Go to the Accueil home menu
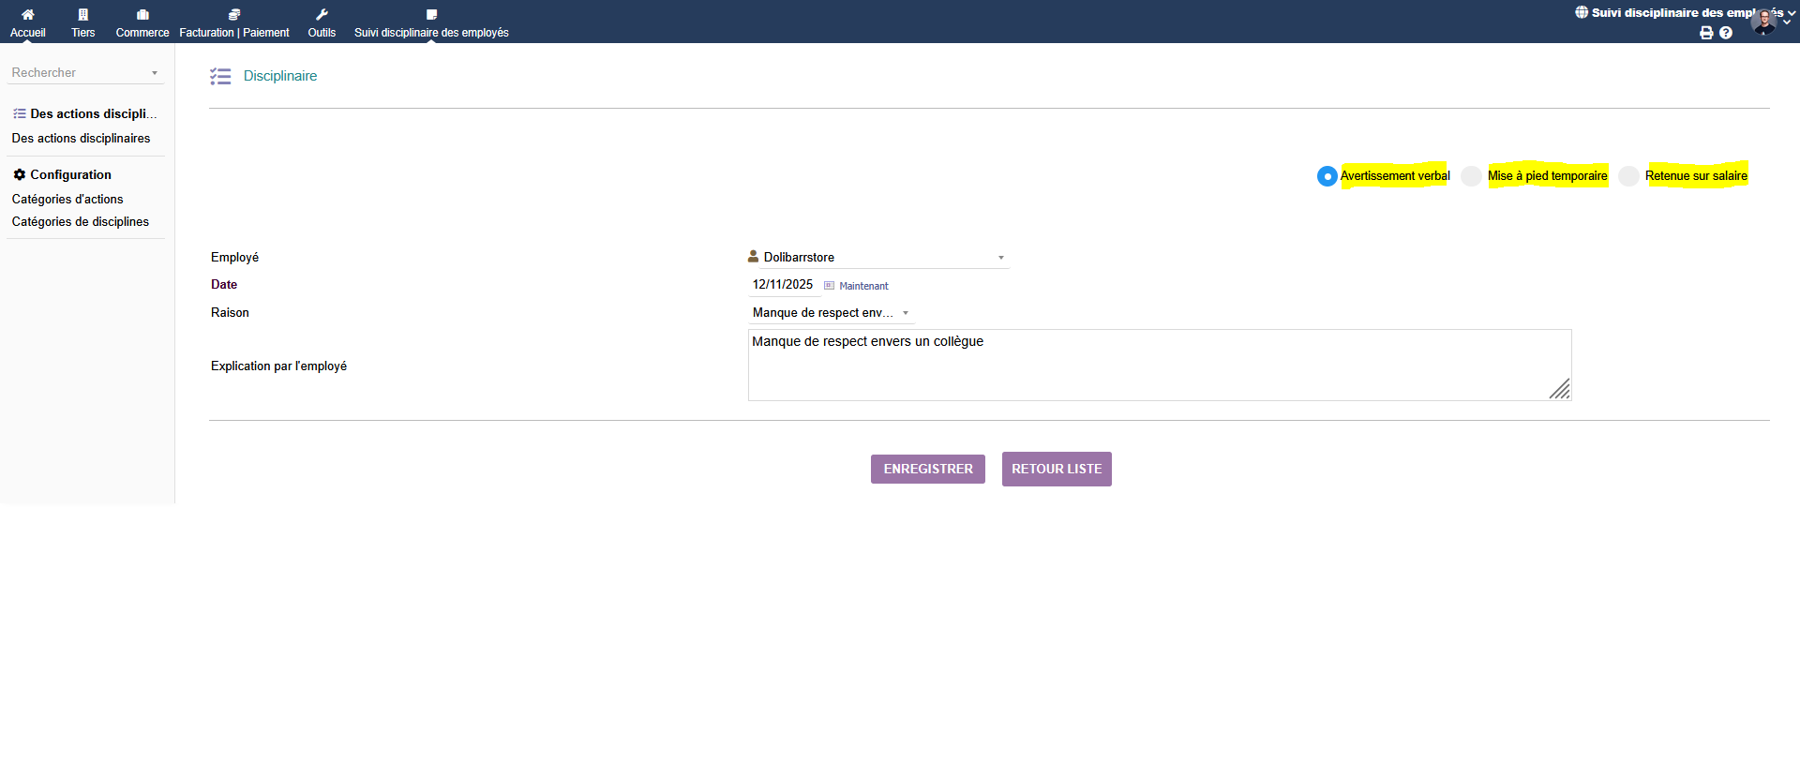Image resolution: width=1800 pixels, height=762 pixels. point(28,22)
